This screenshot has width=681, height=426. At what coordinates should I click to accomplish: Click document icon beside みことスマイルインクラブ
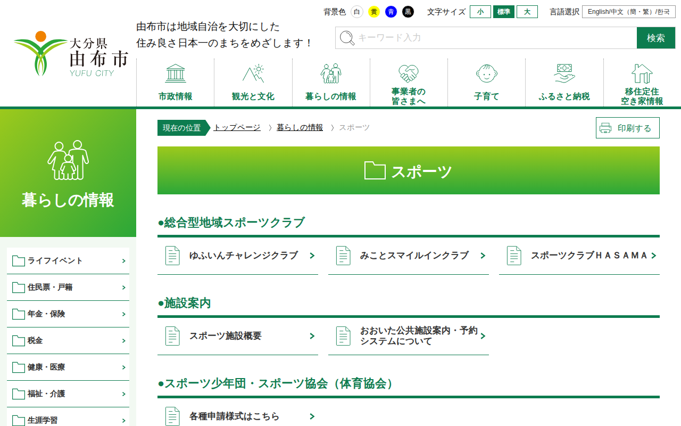coord(343,256)
